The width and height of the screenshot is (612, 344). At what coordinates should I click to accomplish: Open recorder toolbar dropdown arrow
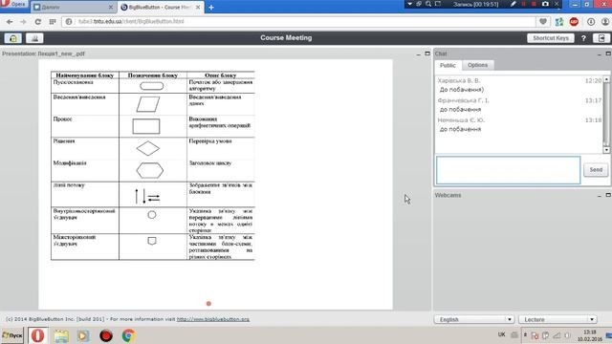click(409, 4)
